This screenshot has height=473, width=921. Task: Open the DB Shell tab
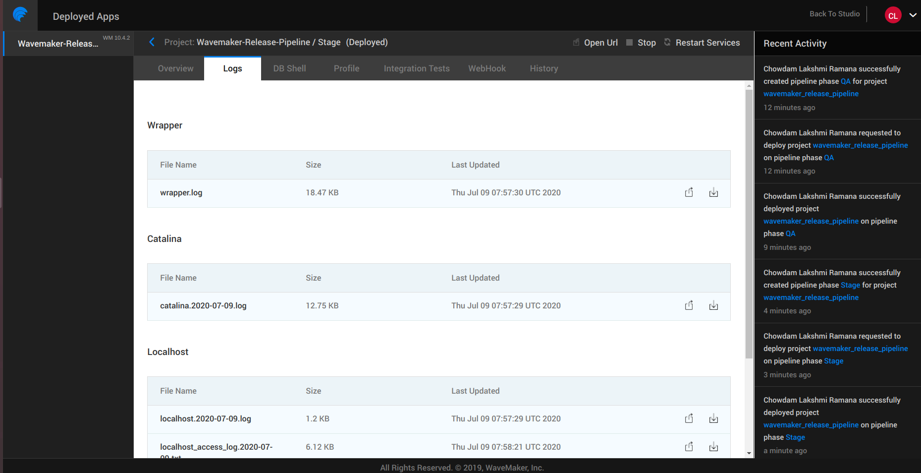coord(289,68)
